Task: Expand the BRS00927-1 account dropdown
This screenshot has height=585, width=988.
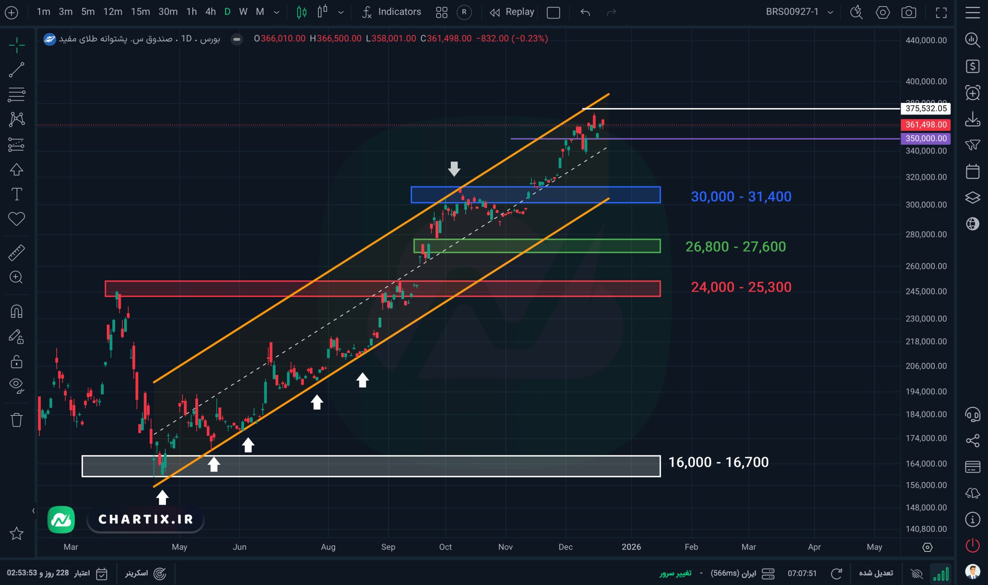Action: (830, 12)
